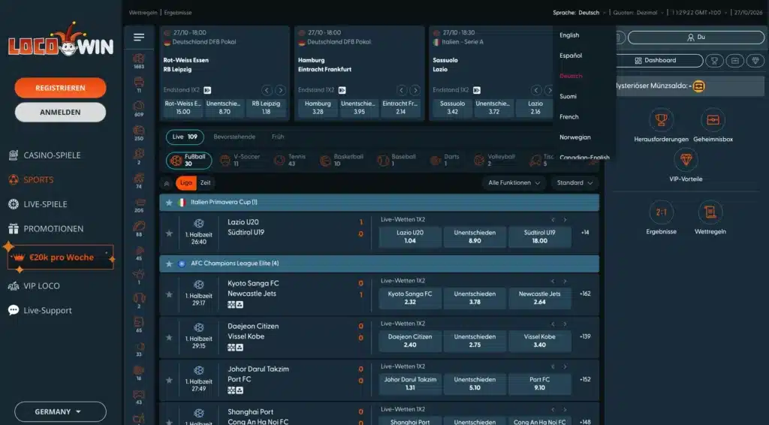The height and width of the screenshot is (425, 769).
Task: Click the small diamond icon beside Dashboard
Action: pyautogui.click(x=755, y=60)
